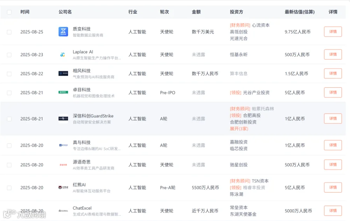
Task: Open 详情 button for 相风科技
Action: [x=333, y=73]
